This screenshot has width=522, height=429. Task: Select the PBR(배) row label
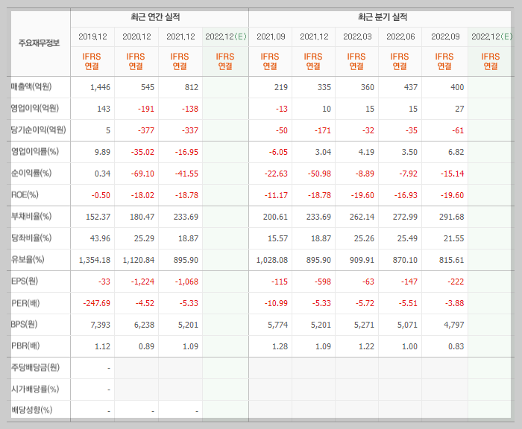click(x=25, y=346)
